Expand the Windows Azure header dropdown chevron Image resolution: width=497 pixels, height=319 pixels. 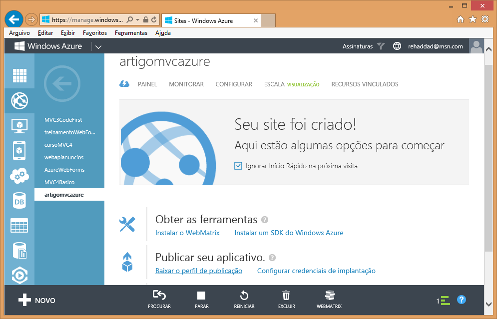[98, 47]
